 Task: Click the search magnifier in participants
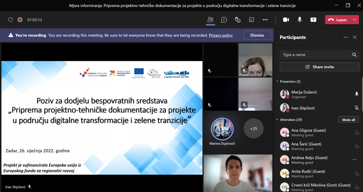coord(354,55)
